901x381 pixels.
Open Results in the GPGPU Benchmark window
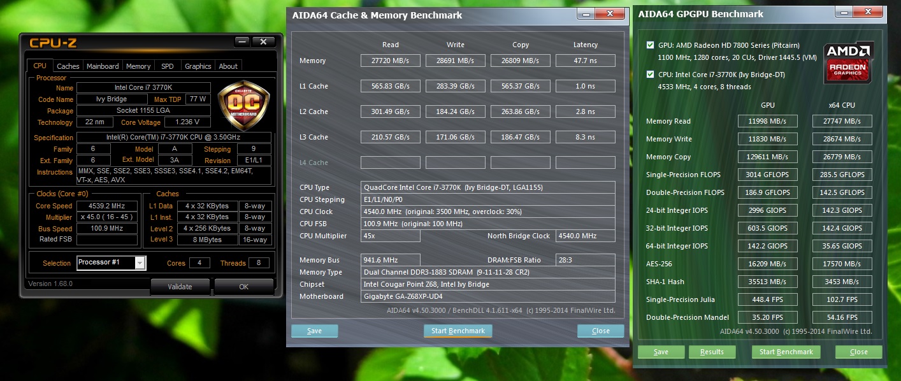712,352
